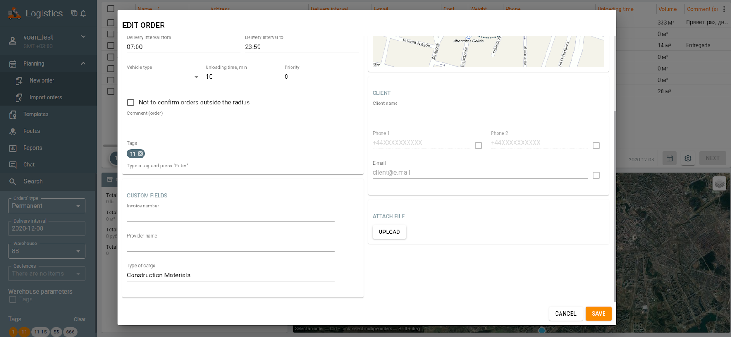731x337 pixels.
Task: Open table settings gear icon
Action: pos(688,158)
